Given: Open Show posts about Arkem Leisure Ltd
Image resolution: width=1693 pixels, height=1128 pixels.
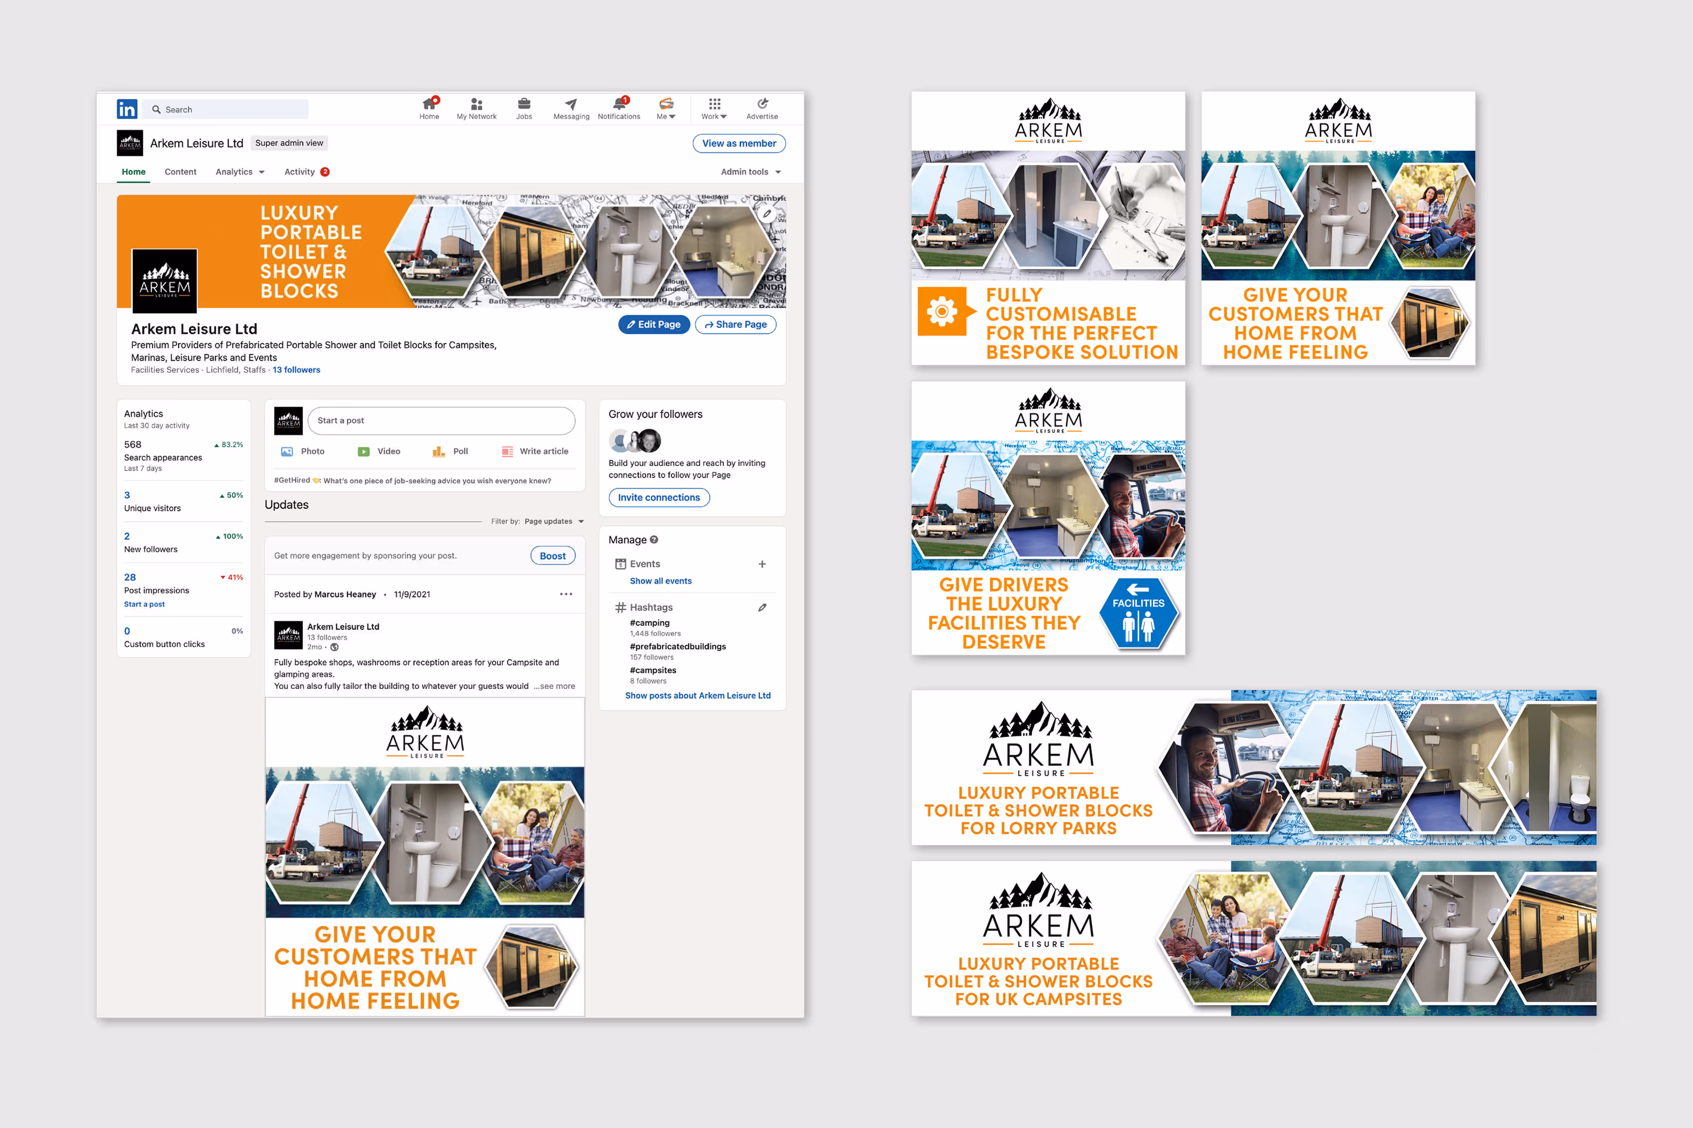Looking at the screenshot, I should tap(698, 695).
